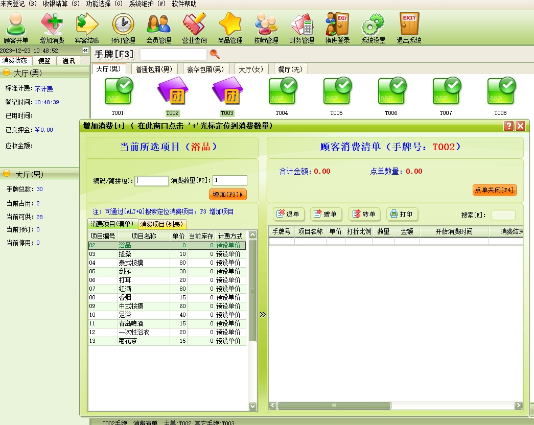The image size is (534, 425).
Task: Open the 功能选择 (G) menu
Action: tap(104, 4)
